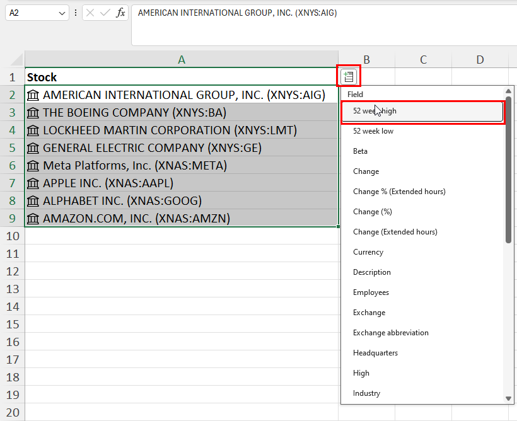Viewport: 517px width, 421px height.
Task: Select the Exchange abbreviation field
Action: click(x=423, y=333)
